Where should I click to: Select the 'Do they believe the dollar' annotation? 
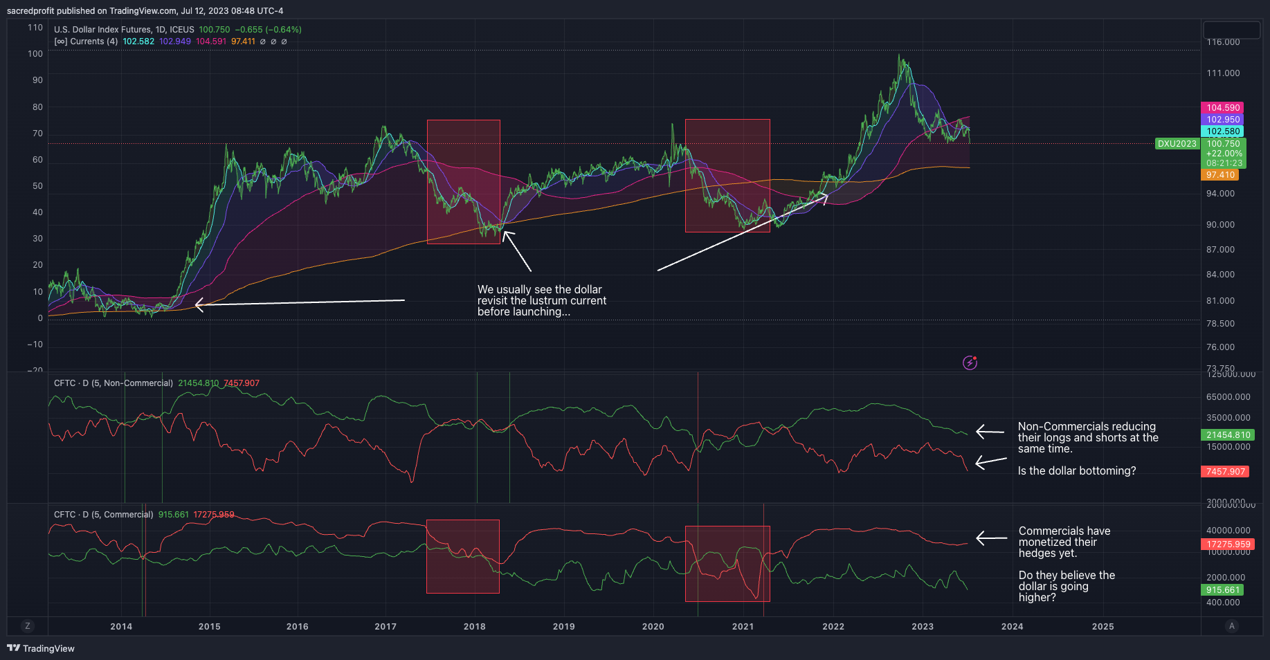click(x=1067, y=587)
